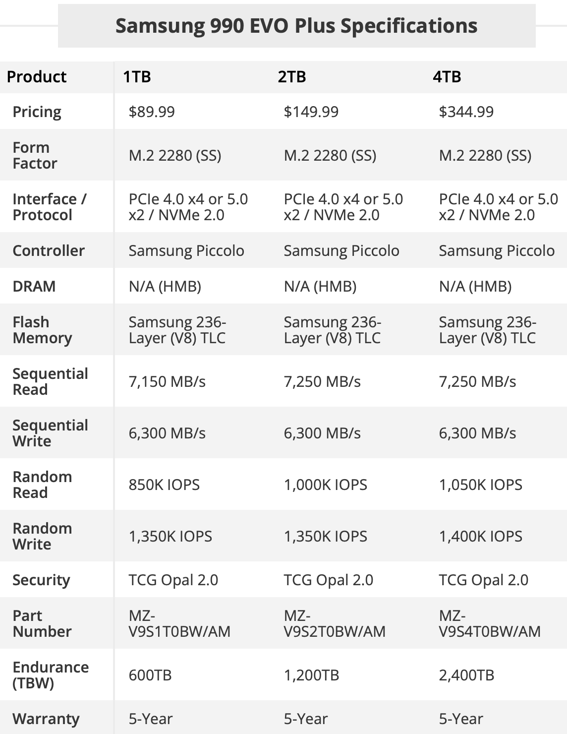Click part number MZ-V9S1T0BW/AM
The height and width of the screenshot is (734, 567).
coord(179,623)
